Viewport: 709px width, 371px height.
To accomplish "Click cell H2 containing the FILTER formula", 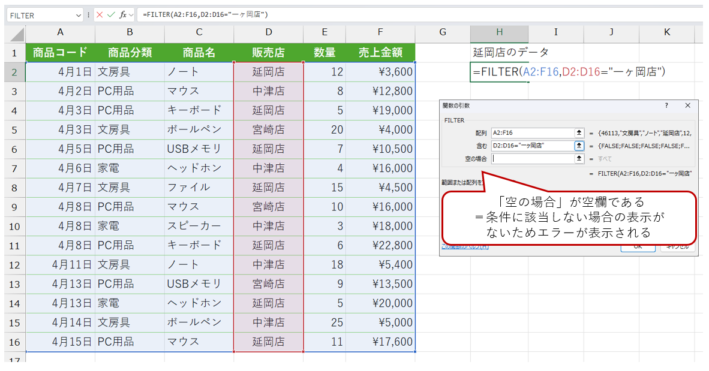I will 499,72.
